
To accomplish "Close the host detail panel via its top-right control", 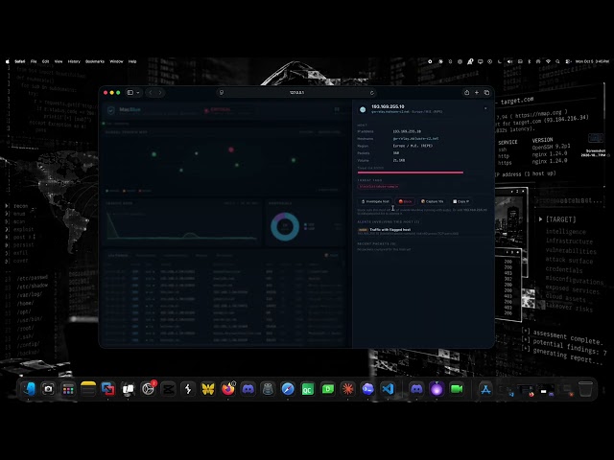I will click(x=485, y=108).
